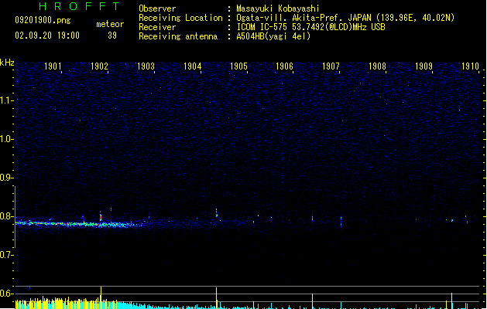Viewport: 487px width, 309px height.
Task: Click the observer name Masayuki Kobayashi
Action: [278, 8]
